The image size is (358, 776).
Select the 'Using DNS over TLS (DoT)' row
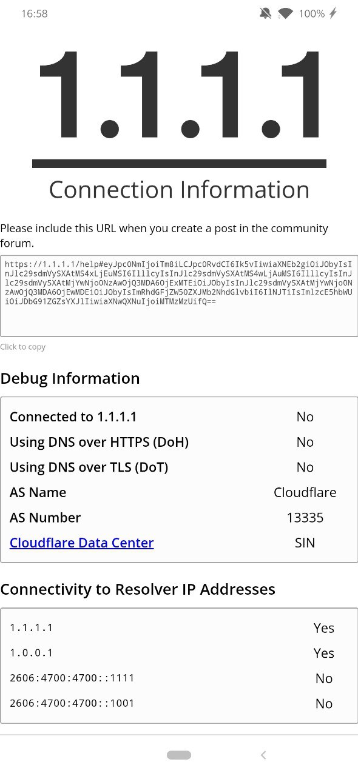tap(179, 467)
